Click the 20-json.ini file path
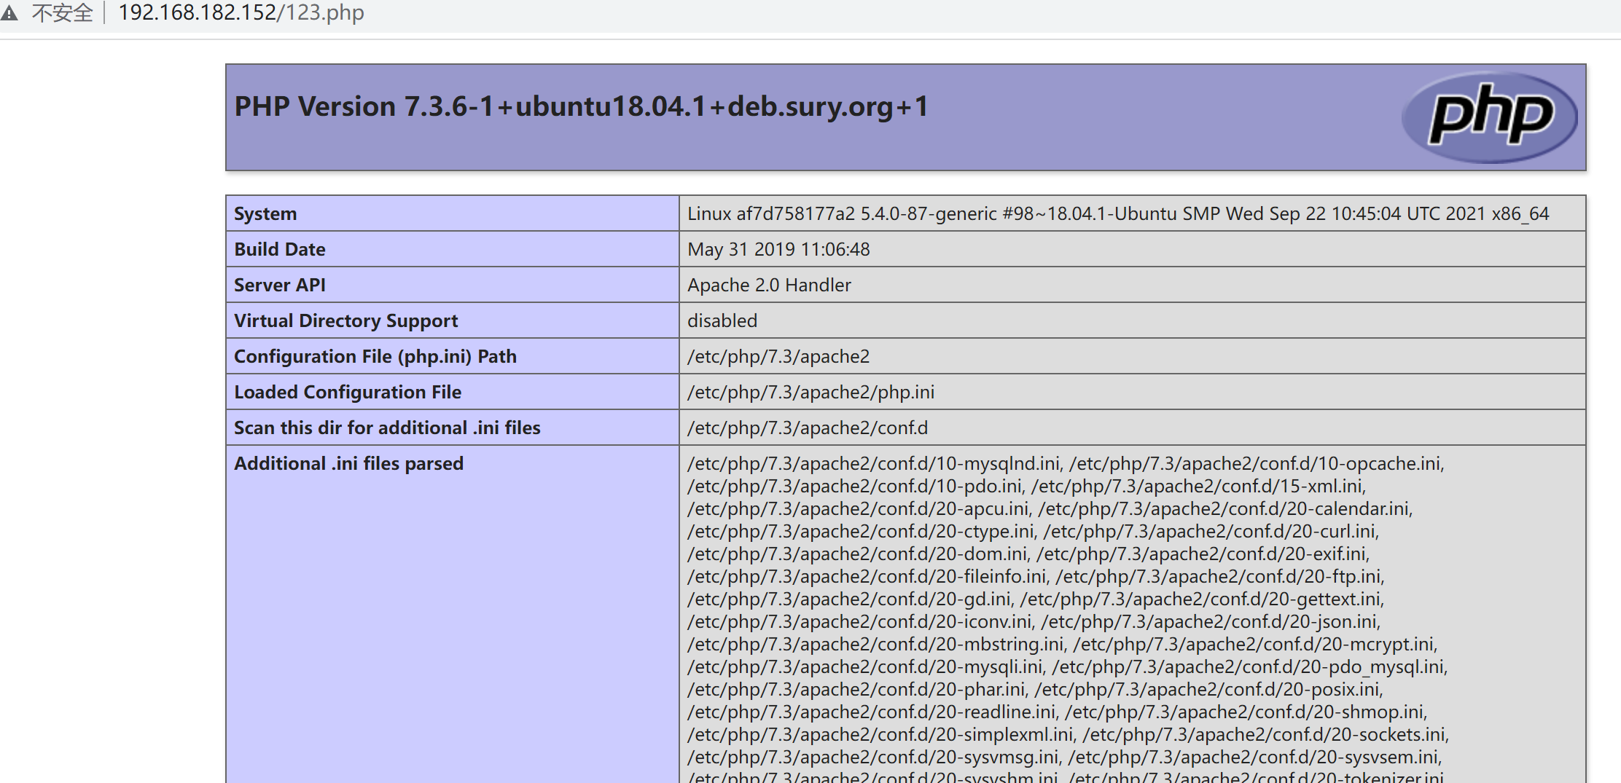1621x783 pixels. pyautogui.click(x=1209, y=621)
